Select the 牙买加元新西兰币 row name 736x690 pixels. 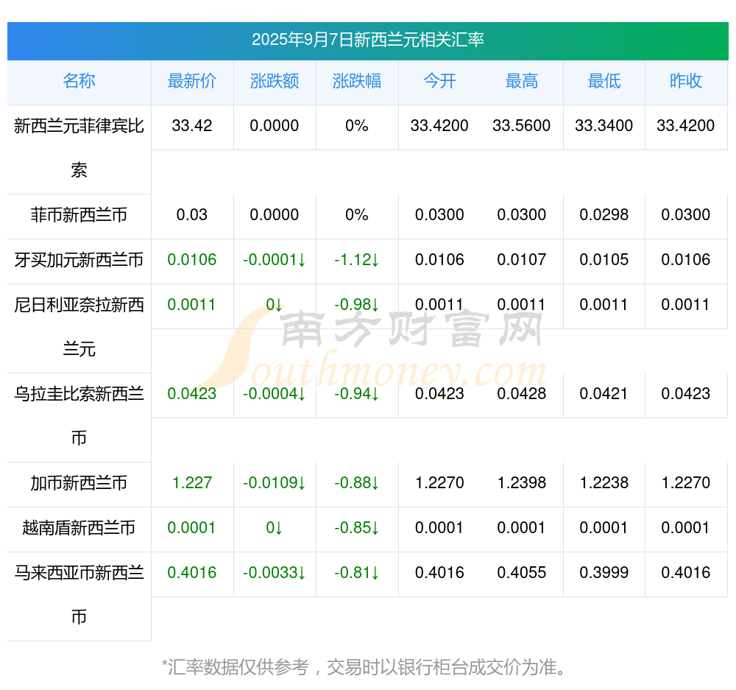79,260
